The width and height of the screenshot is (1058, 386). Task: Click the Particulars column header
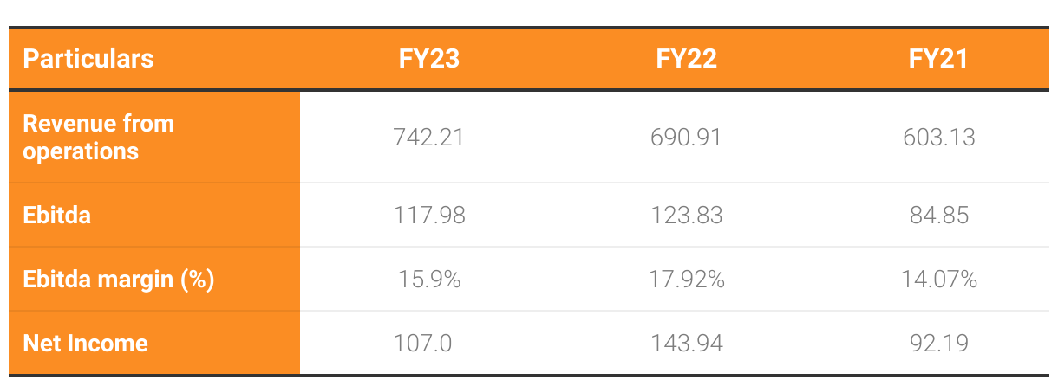coord(88,59)
